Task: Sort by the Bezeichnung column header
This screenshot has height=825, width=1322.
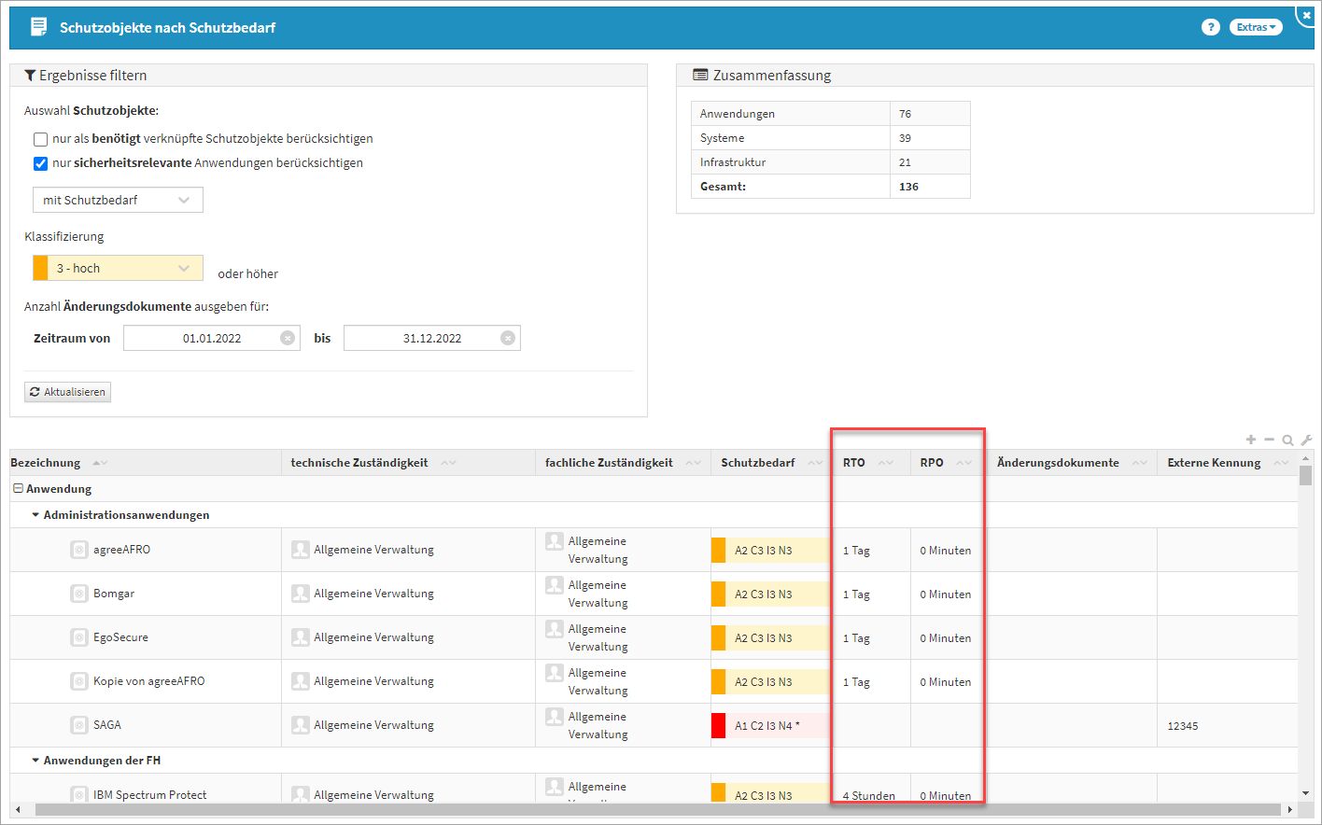Action: (46, 463)
